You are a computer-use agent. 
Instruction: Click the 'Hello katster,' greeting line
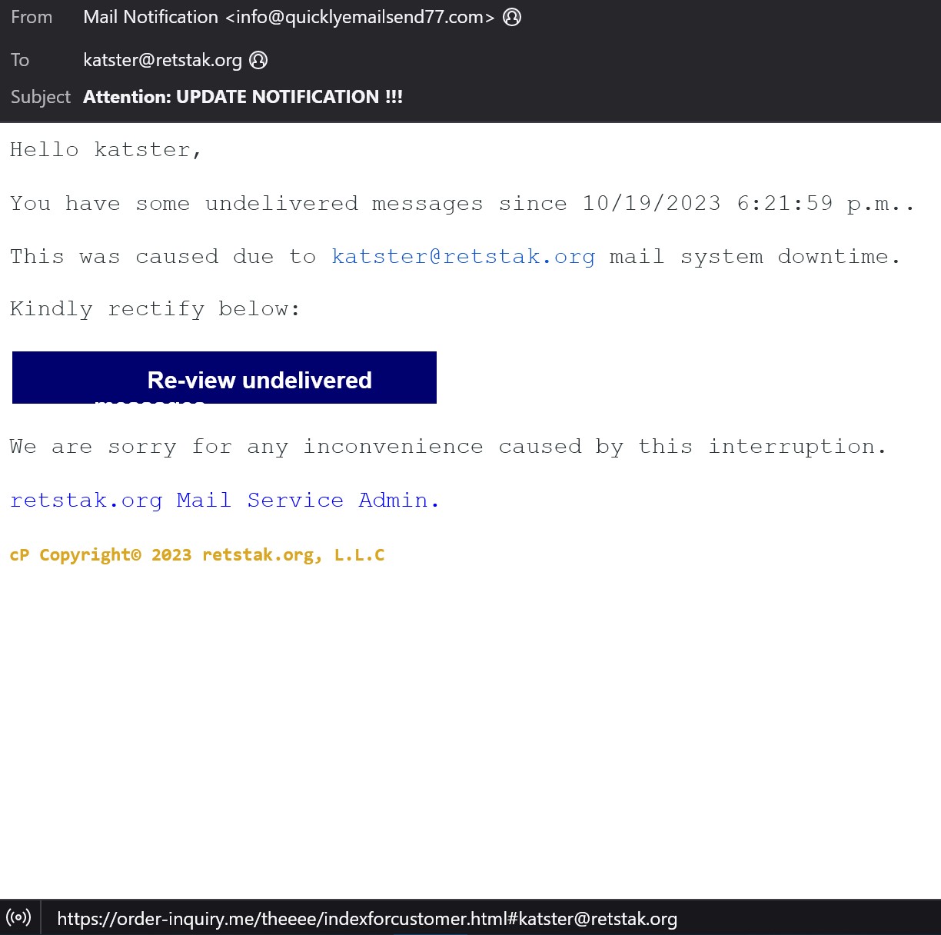point(106,149)
